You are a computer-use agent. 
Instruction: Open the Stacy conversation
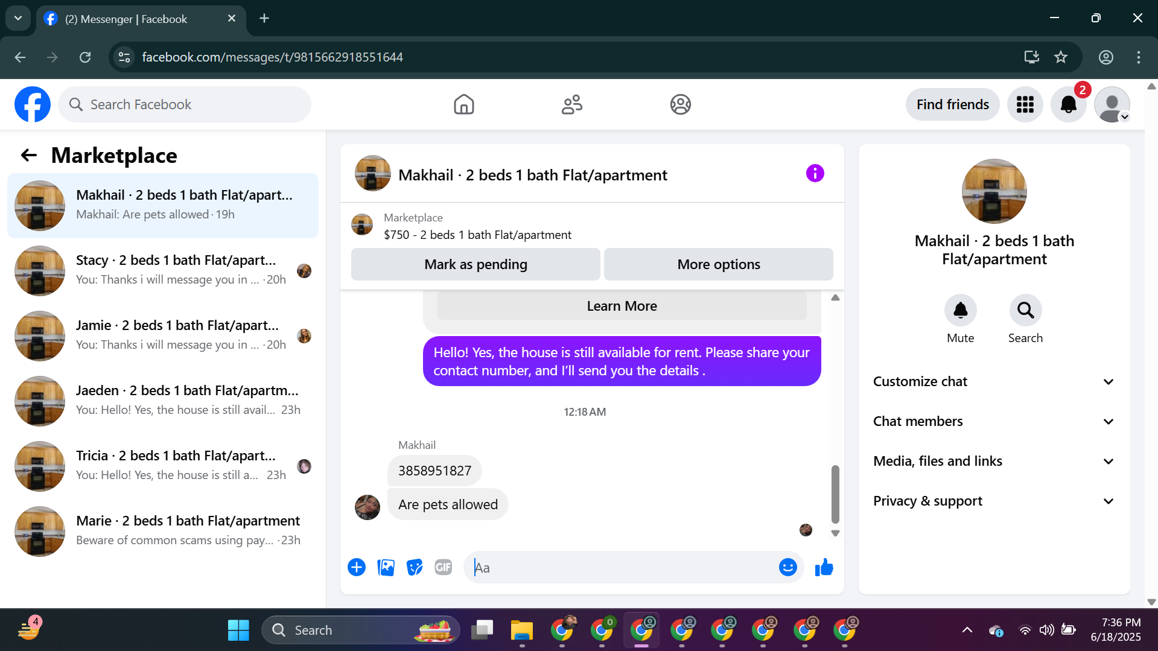tap(163, 271)
